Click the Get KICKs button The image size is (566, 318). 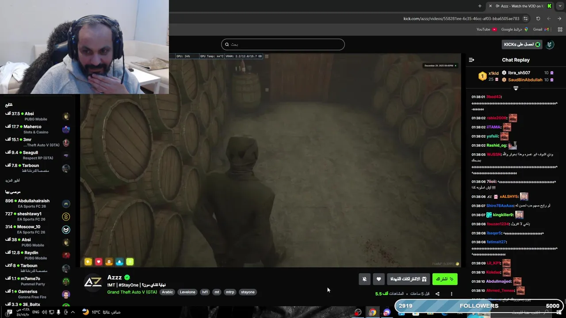click(x=522, y=45)
